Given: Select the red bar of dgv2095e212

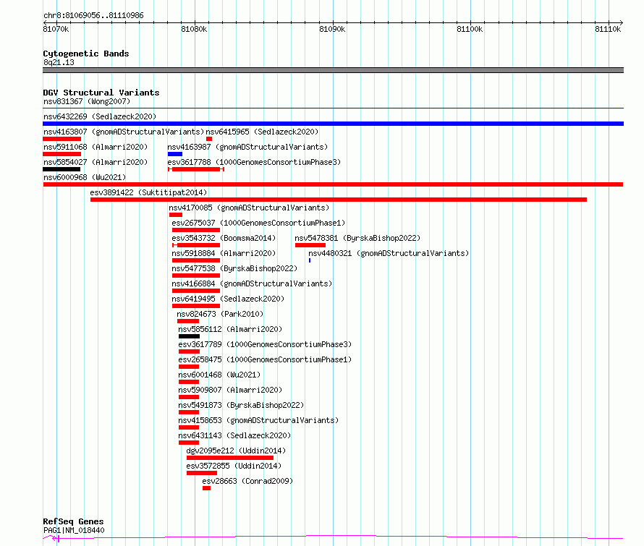Looking at the screenshot, I should (230, 458).
